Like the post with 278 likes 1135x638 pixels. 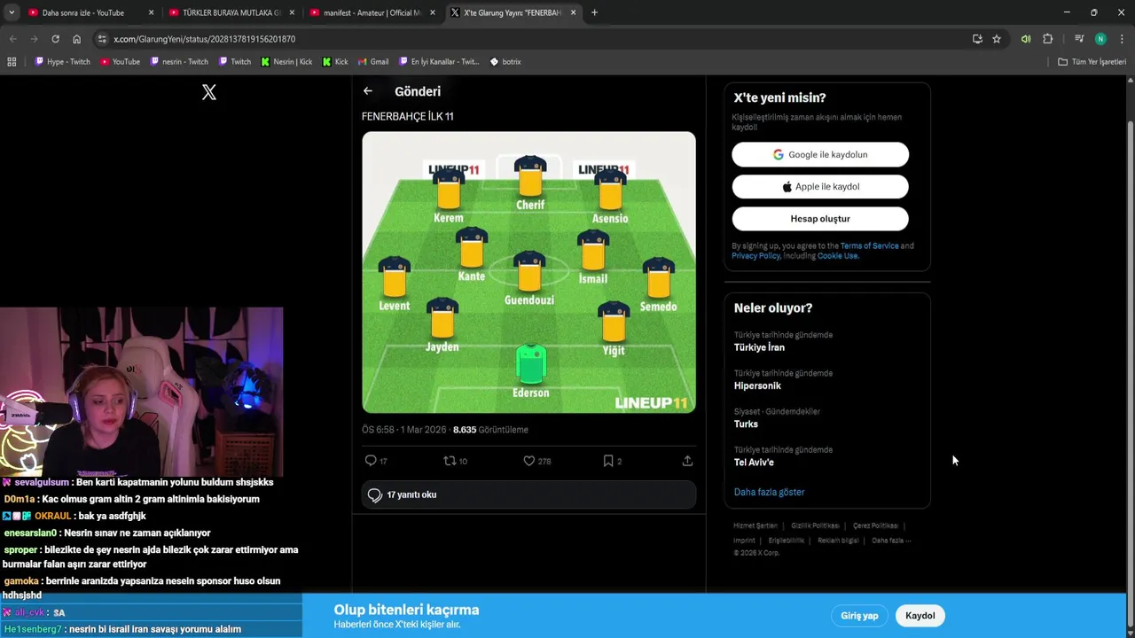536,461
